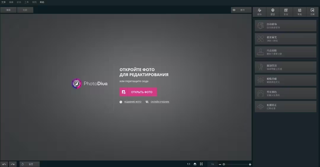
Task: Click the fit-to-screen expand icon
Action: pyautogui.click(x=201, y=164)
